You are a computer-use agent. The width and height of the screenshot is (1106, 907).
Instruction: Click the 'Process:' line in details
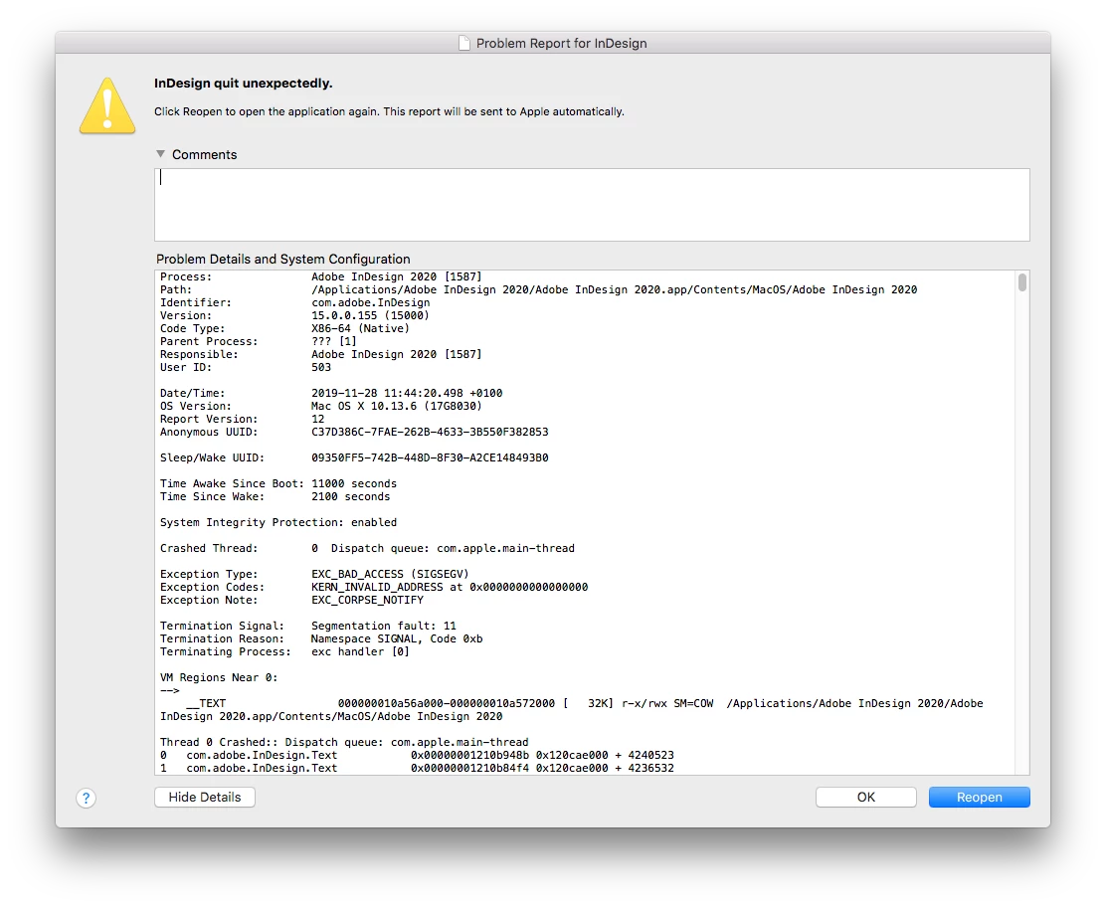tap(321, 276)
